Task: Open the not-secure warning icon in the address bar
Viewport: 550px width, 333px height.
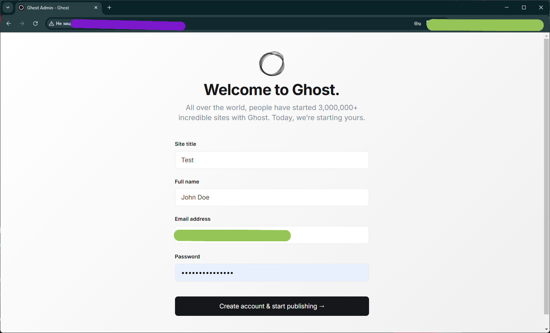Action: click(x=51, y=23)
